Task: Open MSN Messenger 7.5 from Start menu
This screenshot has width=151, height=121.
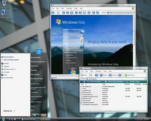Action: [x=8, y=69]
